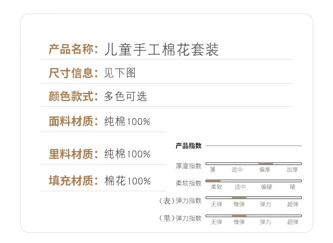The image size is (333, 243).
Task: Choose 加厚 on the thickness scale
Action: (x=292, y=170)
